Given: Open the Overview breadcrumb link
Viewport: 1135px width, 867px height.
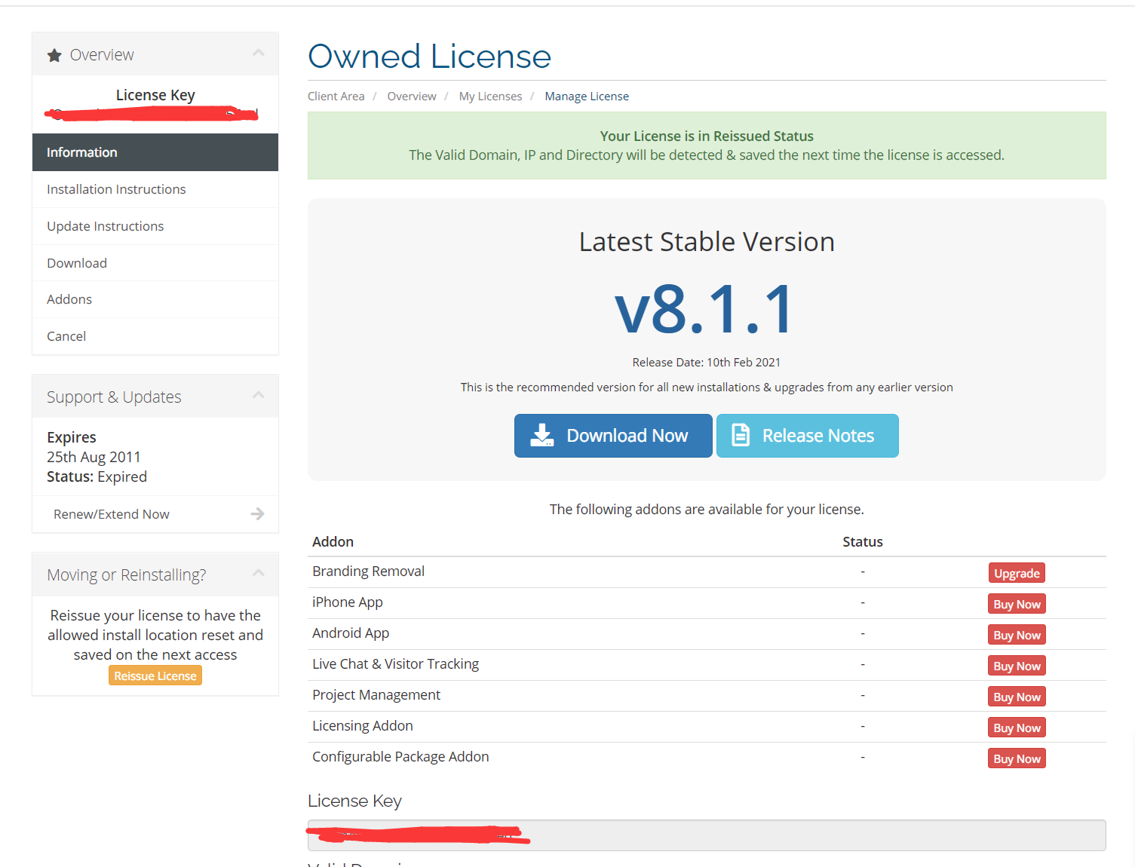Looking at the screenshot, I should click(x=412, y=97).
